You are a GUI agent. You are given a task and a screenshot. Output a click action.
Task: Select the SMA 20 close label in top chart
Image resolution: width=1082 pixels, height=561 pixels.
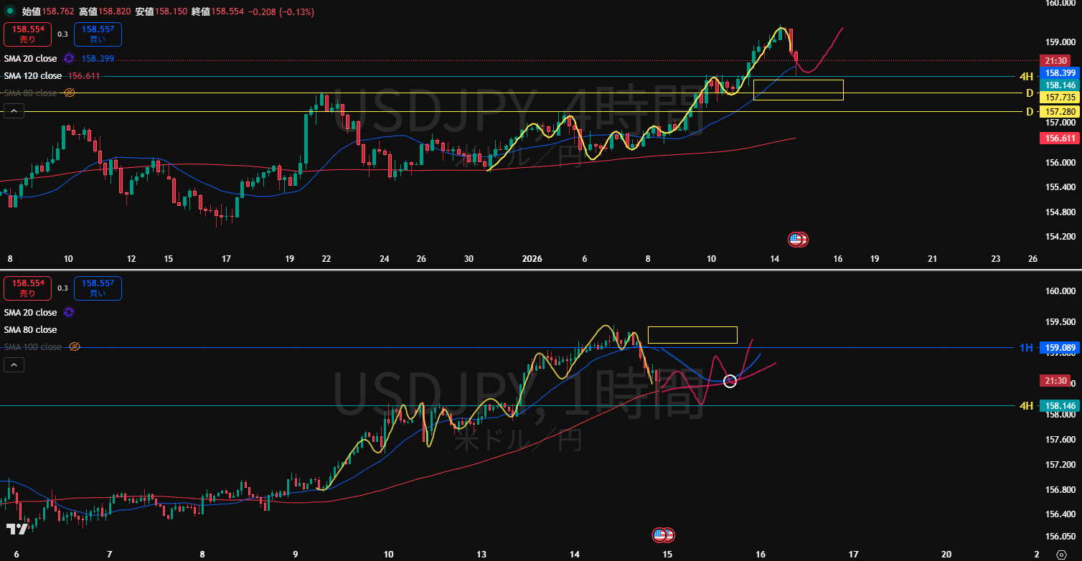tap(30, 59)
